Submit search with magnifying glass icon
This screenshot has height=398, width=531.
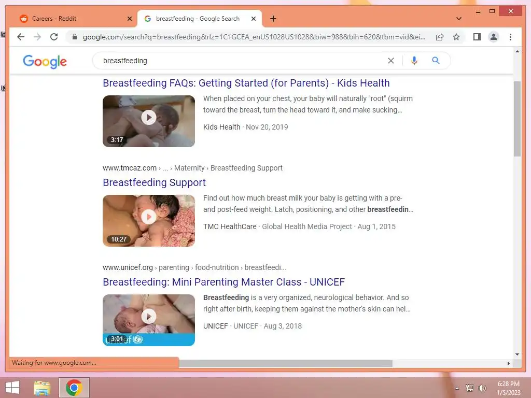click(x=436, y=61)
